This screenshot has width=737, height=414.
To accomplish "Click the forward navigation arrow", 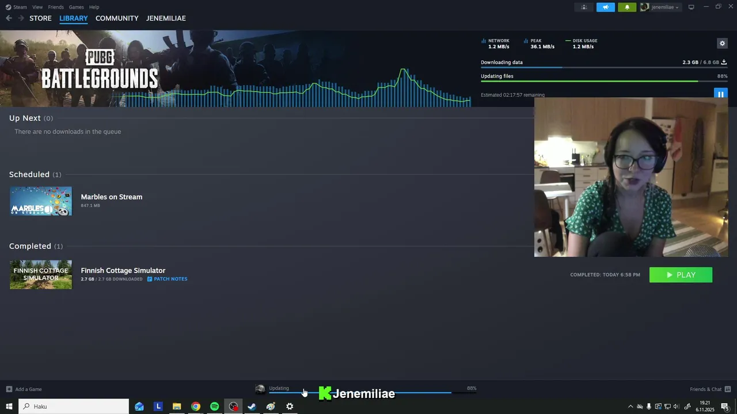I will 21,18.
